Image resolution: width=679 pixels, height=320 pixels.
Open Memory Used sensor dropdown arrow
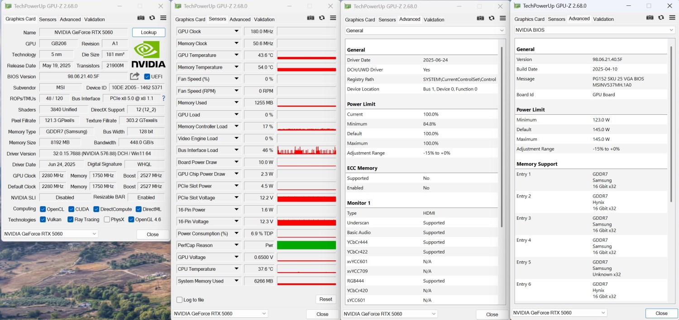236,103
